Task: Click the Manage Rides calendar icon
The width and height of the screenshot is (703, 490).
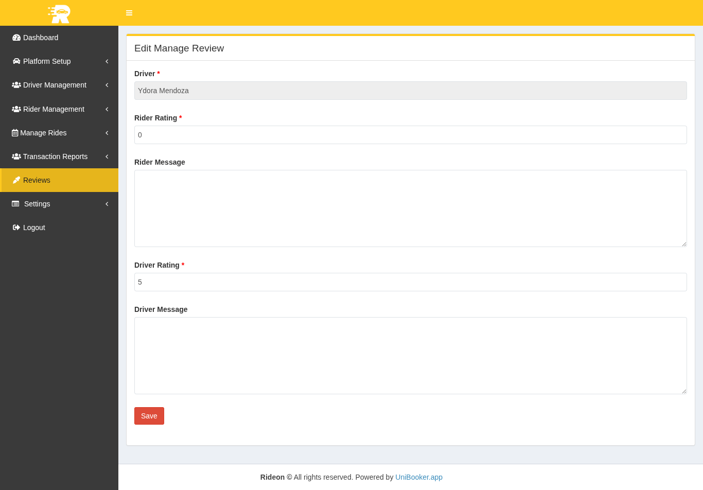Action: click(x=15, y=133)
